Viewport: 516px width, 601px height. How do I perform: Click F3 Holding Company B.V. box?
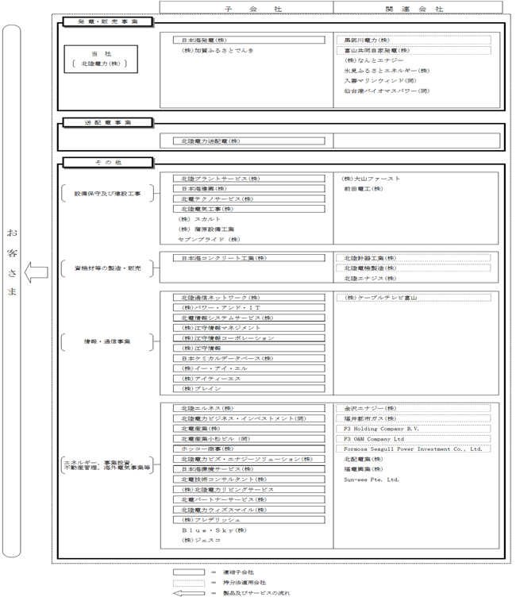pos(414,429)
